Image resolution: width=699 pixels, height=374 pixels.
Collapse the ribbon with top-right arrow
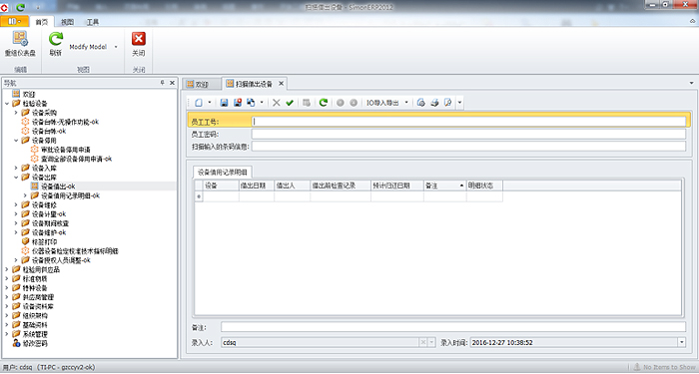click(x=692, y=21)
